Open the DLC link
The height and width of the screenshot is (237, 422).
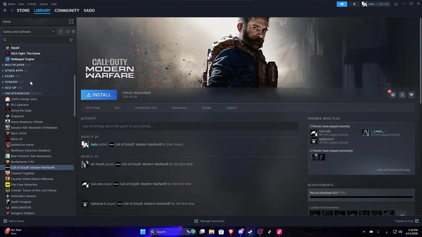(117, 108)
